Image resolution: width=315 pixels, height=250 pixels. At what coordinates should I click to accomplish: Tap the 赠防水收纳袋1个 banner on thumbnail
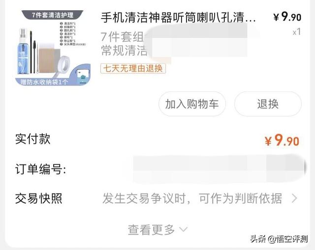pyautogui.click(x=44, y=82)
